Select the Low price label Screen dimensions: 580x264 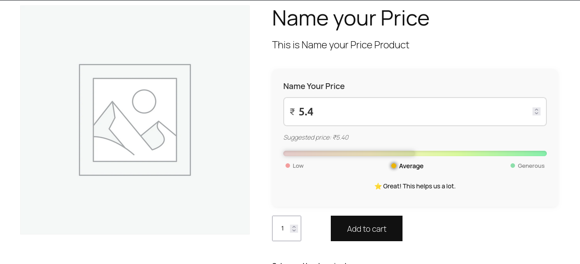coord(298,166)
